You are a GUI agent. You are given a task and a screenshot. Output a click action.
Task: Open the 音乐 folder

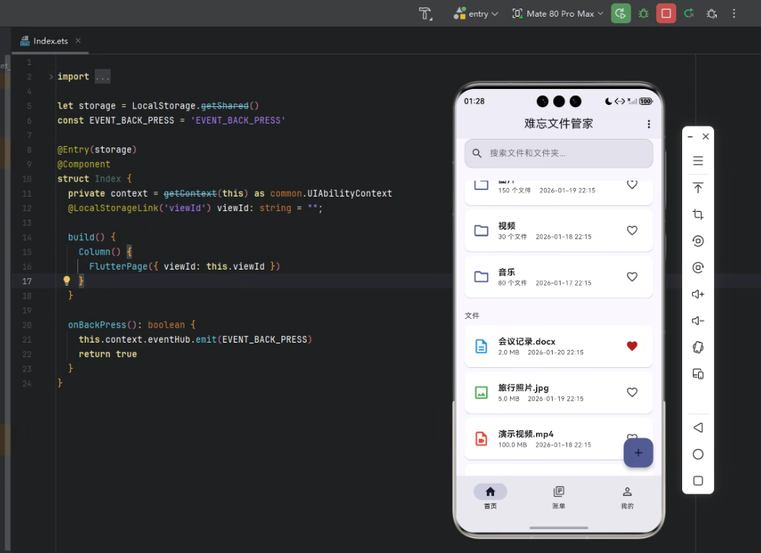[x=558, y=276]
